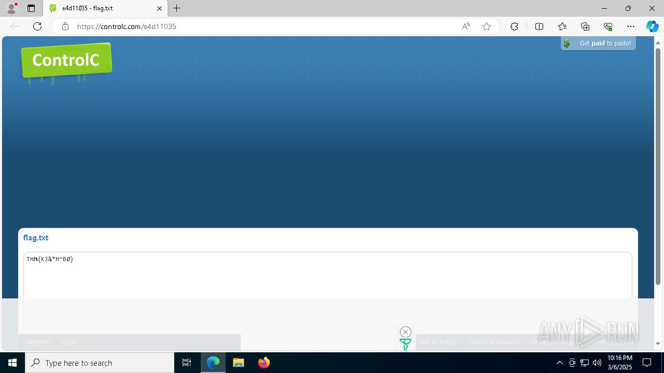Screen dimensions: 664x373
Task: Open the network tray icon
Action: pyautogui.click(x=585, y=363)
